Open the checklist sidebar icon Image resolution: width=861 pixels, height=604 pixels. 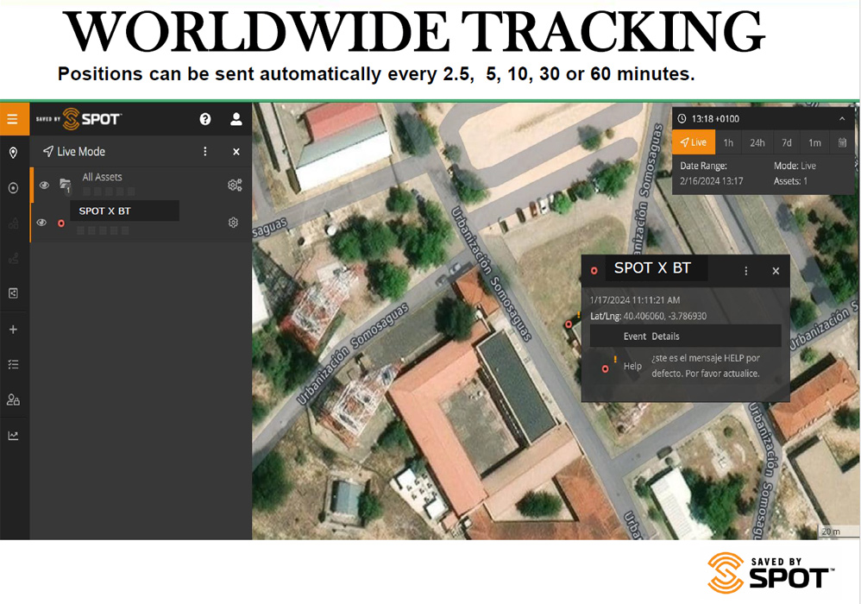coord(13,364)
